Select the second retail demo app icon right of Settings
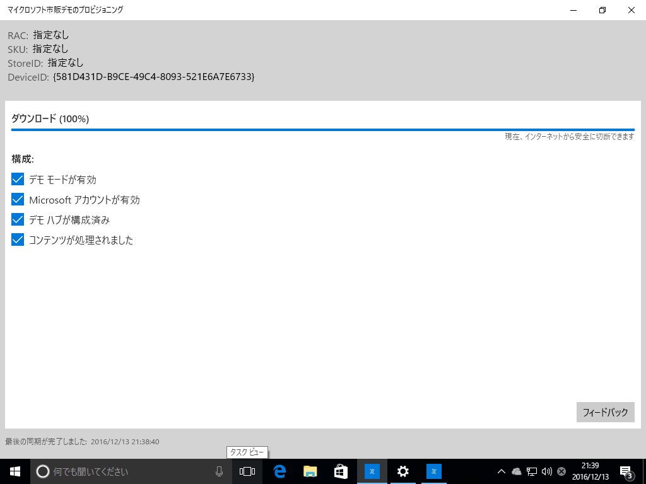This screenshot has height=484, width=646. tap(433, 471)
